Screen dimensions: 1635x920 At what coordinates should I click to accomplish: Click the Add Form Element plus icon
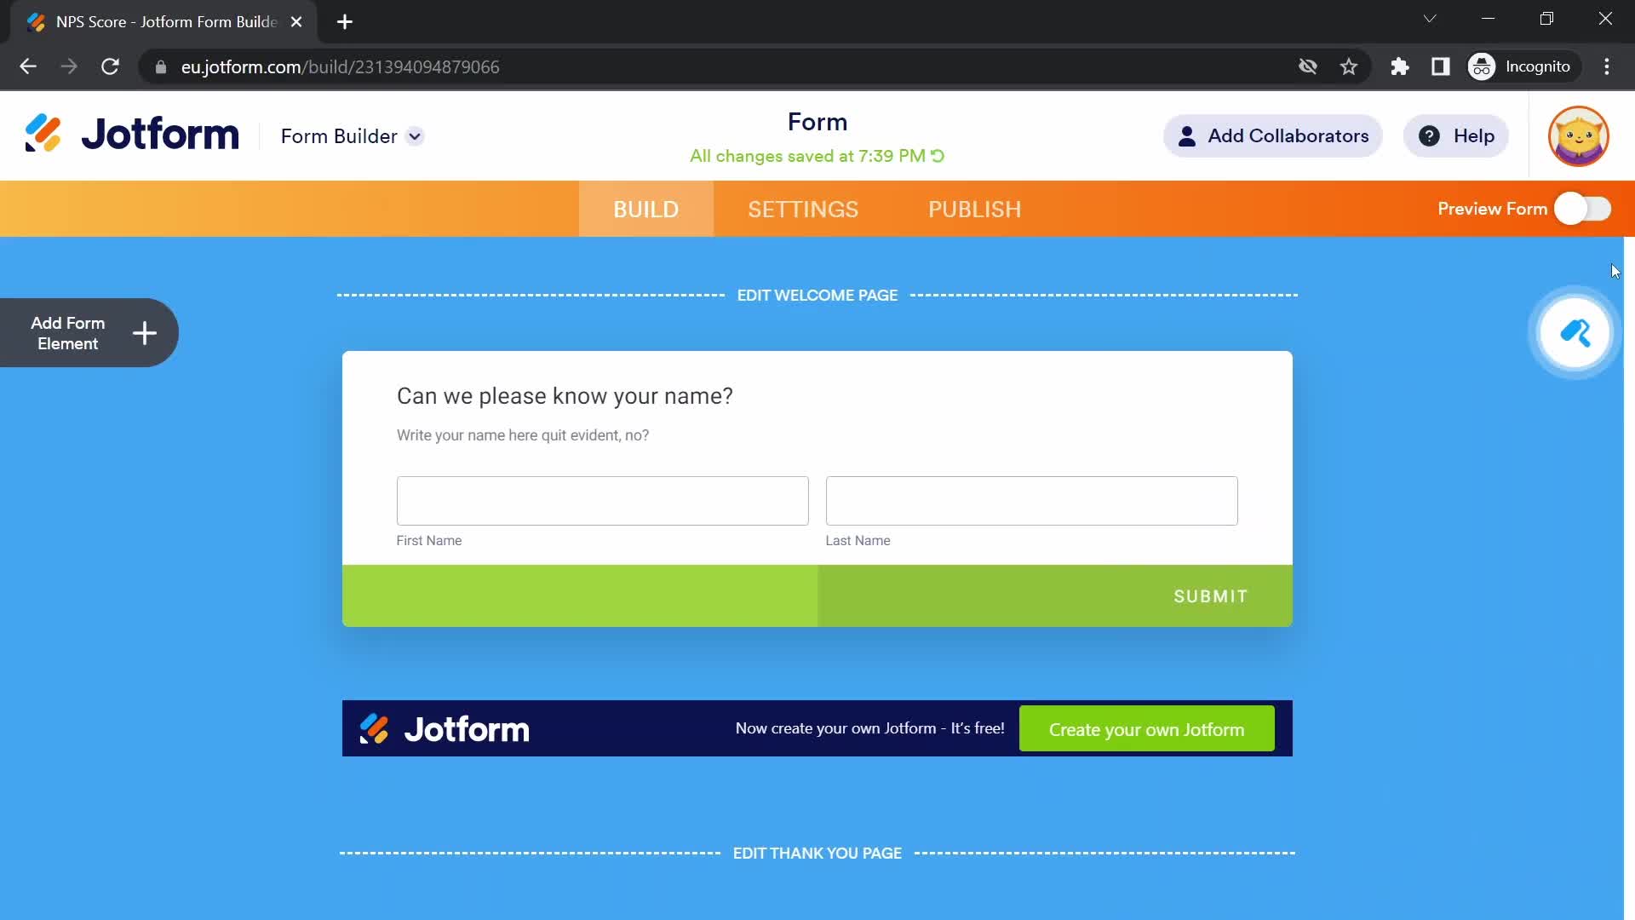144,332
